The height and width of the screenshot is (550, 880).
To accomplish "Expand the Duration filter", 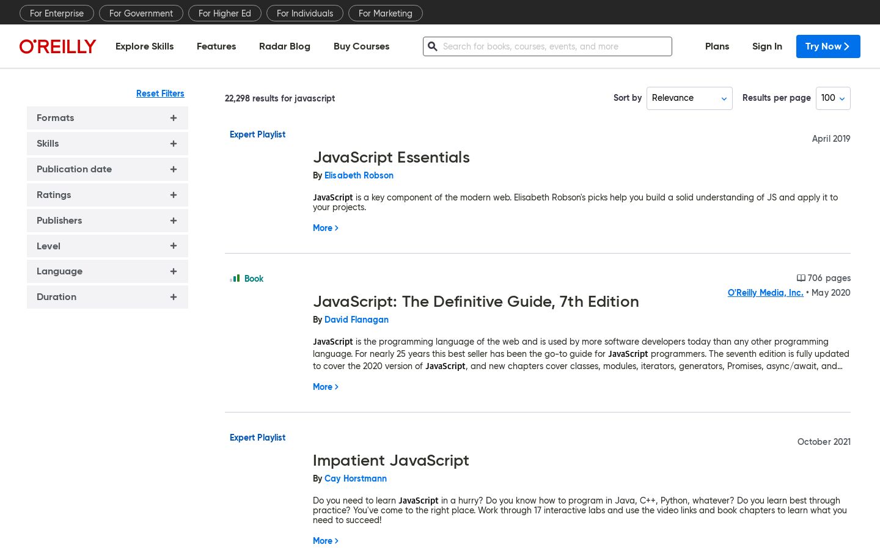I will [x=108, y=297].
